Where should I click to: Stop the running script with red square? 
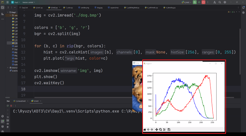point(203,2)
